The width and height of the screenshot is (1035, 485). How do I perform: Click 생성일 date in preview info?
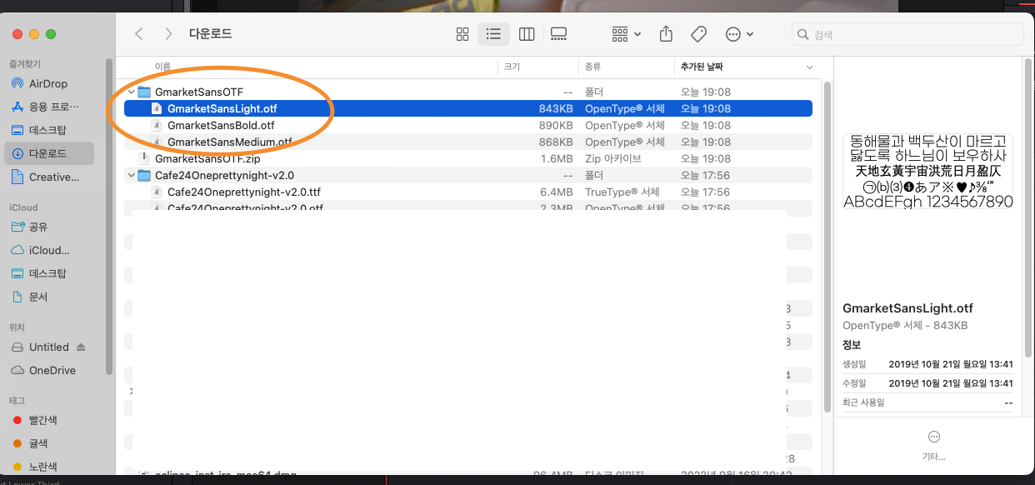pyautogui.click(x=951, y=363)
